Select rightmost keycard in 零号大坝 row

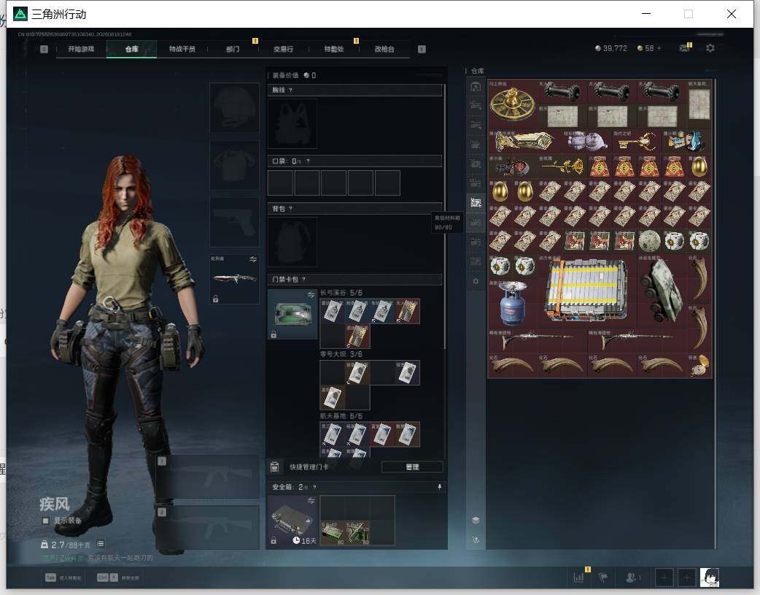(x=407, y=373)
